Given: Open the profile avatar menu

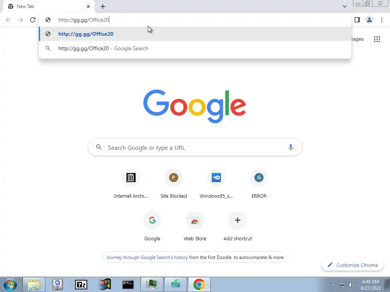Looking at the screenshot, I should [x=369, y=20].
